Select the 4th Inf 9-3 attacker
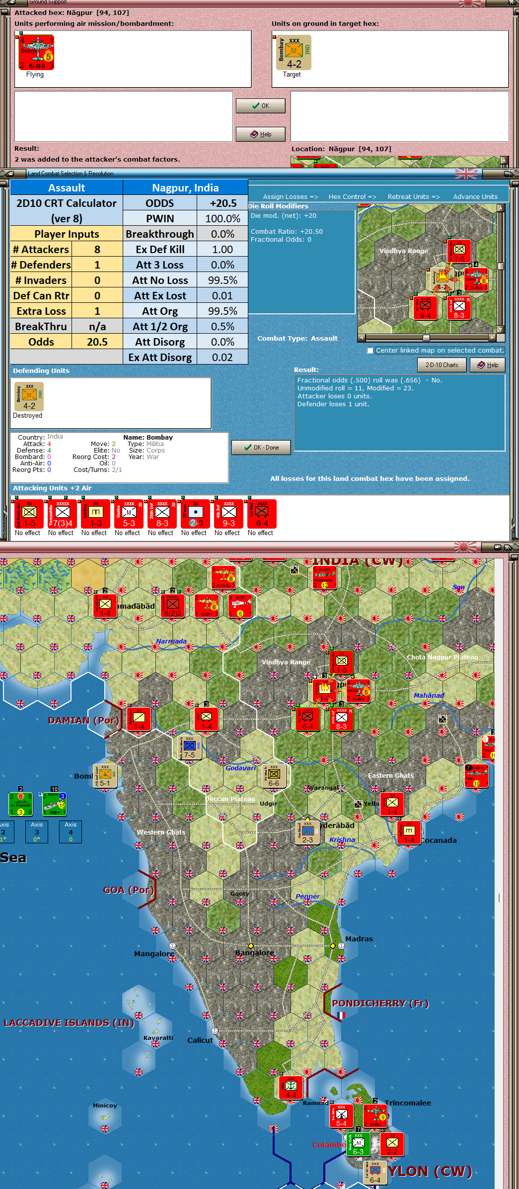The width and height of the screenshot is (519, 1189). [x=229, y=514]
